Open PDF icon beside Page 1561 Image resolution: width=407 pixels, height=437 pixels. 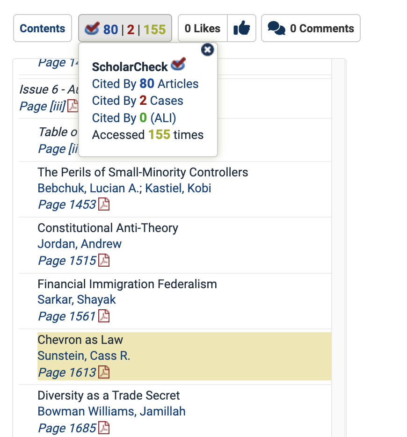coord(104,316)
